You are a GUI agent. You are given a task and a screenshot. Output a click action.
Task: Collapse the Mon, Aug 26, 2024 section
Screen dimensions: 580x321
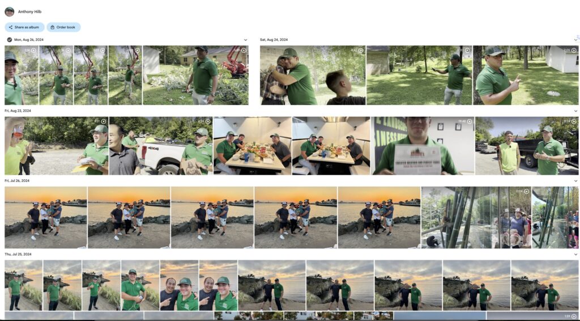(x=245, y=40)
